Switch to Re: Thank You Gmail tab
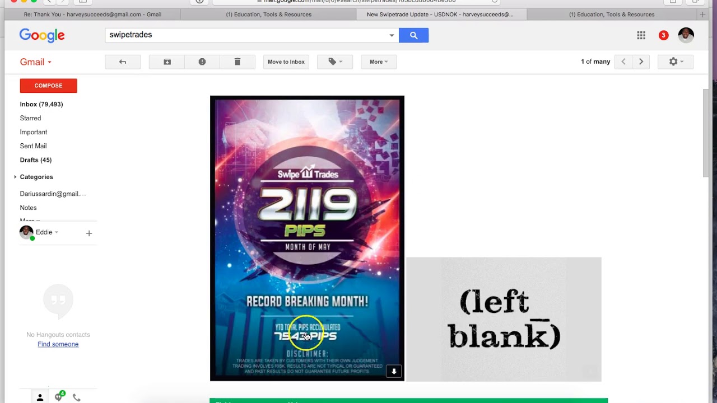The image size is (717, 403). (92, 15)
